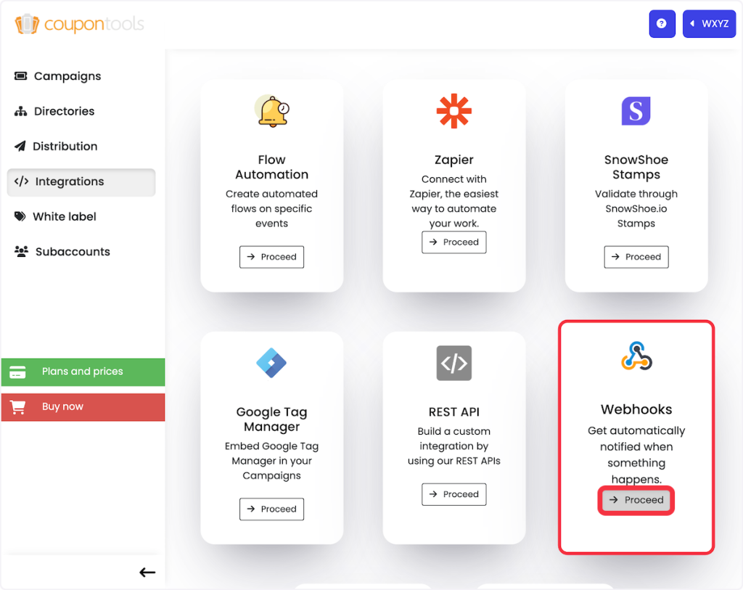Click the green Plans and prices button
Viewport: 743px width, 590px height.
pyautogui.click(x=82, y=372)
